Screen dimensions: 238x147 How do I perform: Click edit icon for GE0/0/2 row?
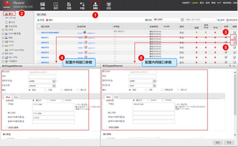click(235, 42)
